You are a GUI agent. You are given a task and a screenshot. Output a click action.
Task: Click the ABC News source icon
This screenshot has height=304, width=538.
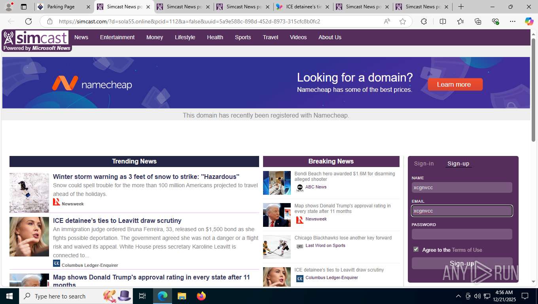[300, 187]
